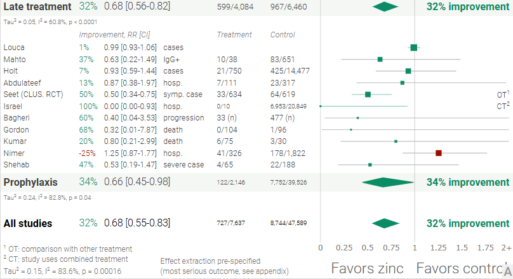This screenshot has height=279, width=513.
Task: Open the Louca study entry
Action: (14, 48)
